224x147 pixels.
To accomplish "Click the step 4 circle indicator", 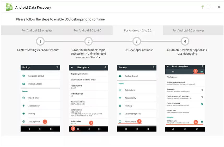I will pos(185,41).
